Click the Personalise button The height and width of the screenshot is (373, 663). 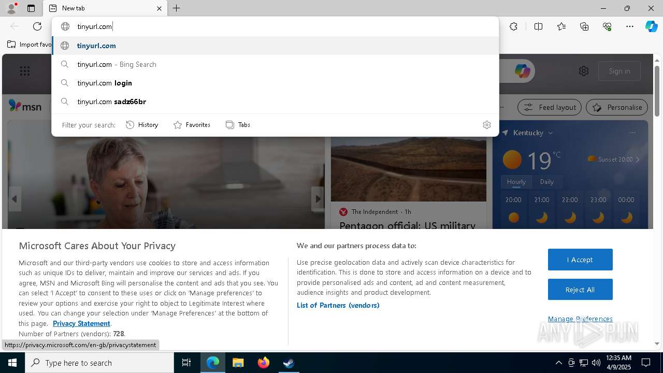tap(617, 107)
